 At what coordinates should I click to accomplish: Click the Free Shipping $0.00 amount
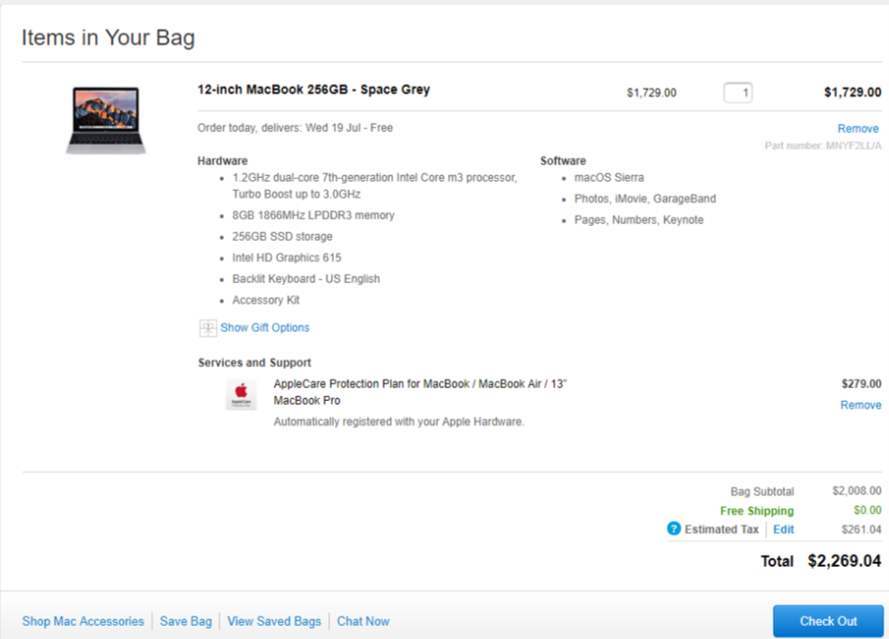coord(867,510)
